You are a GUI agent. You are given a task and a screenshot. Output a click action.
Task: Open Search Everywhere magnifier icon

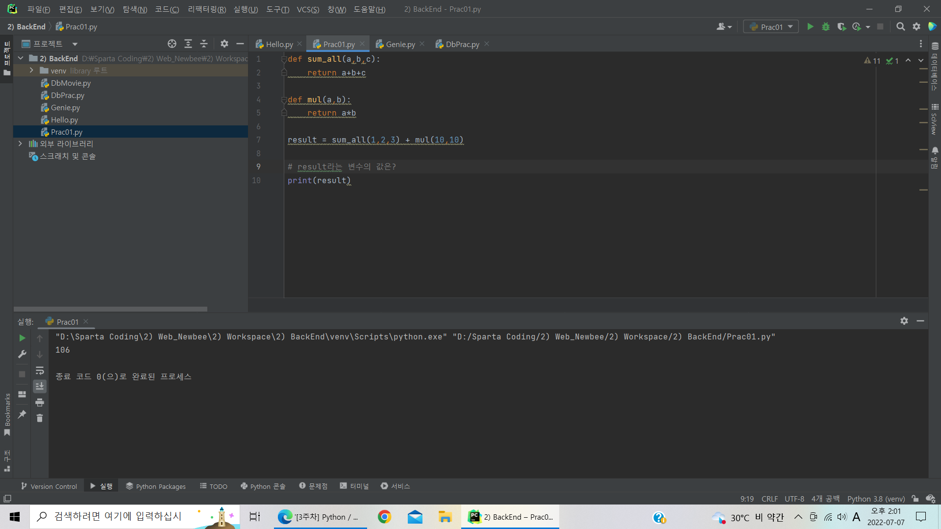(x=900, y=27)
